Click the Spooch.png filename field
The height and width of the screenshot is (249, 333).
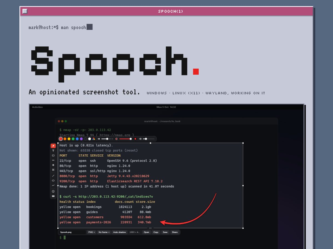(x=72, y=232)
